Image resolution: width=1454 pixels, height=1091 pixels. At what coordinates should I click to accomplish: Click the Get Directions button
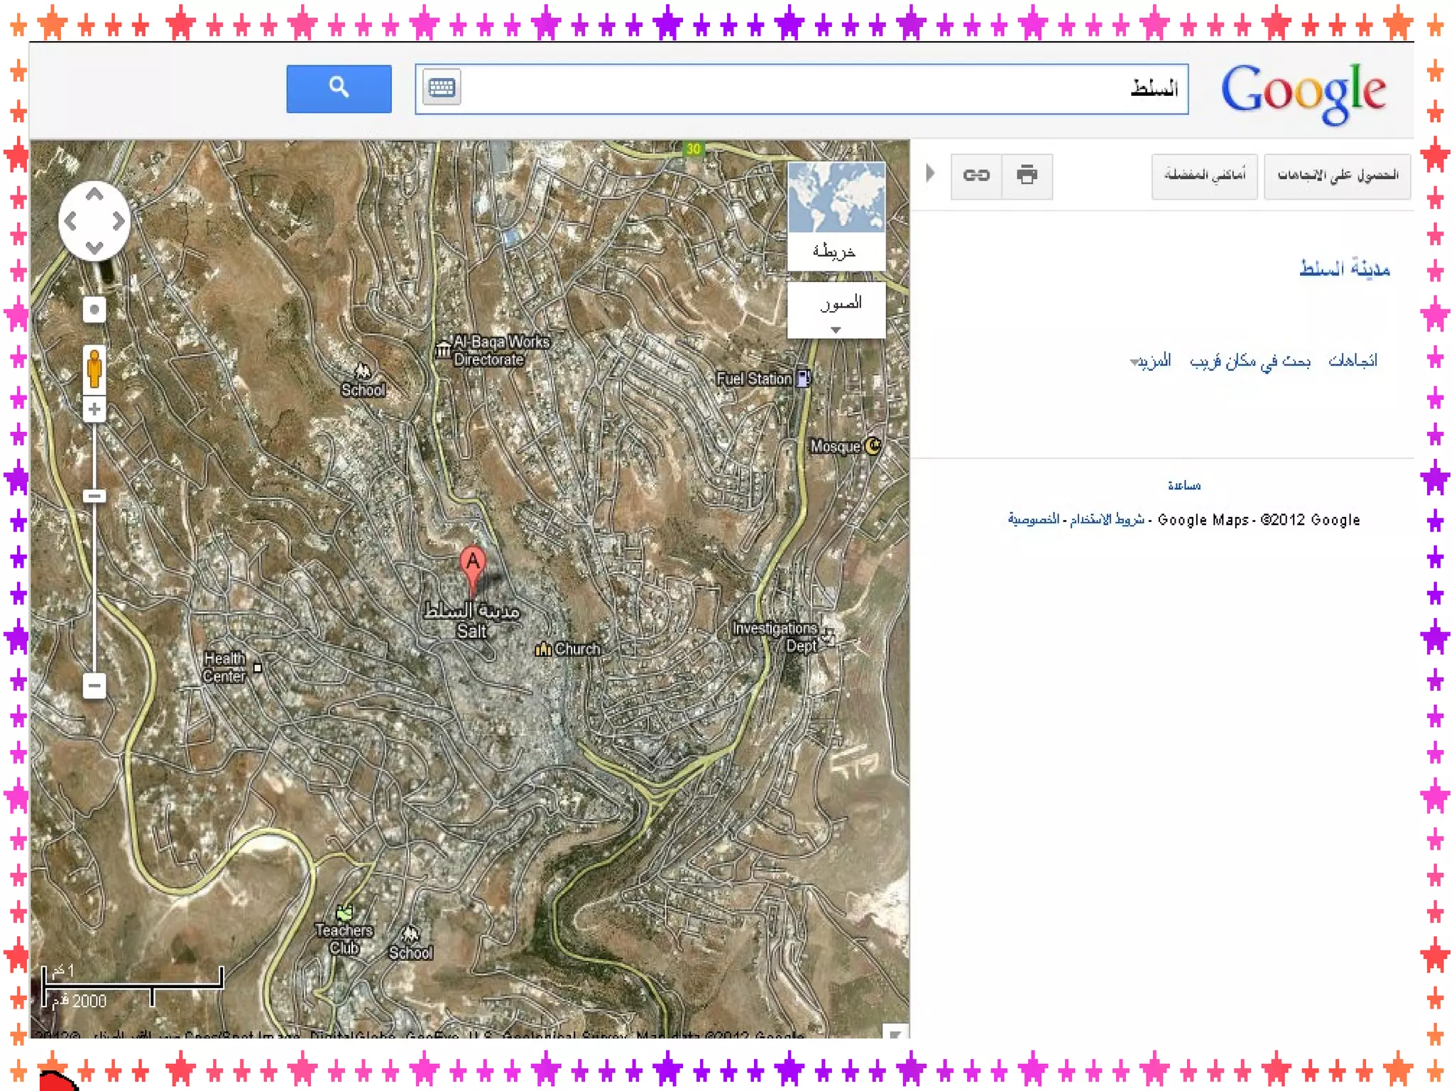pos(1337,175)
